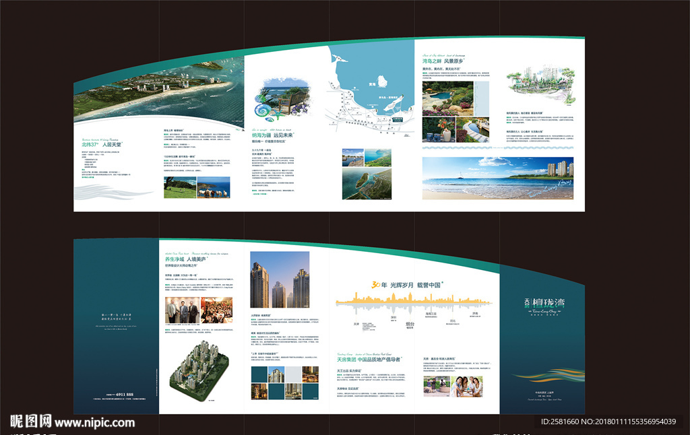Image resolution: width=690 pixels, height=435 pixels.
Task: Click the photo of three men in suits
Action: 182,310
